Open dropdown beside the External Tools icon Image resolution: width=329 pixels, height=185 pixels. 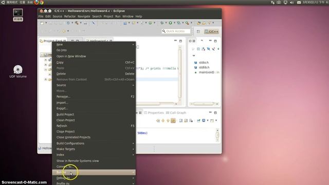[191, 23]
